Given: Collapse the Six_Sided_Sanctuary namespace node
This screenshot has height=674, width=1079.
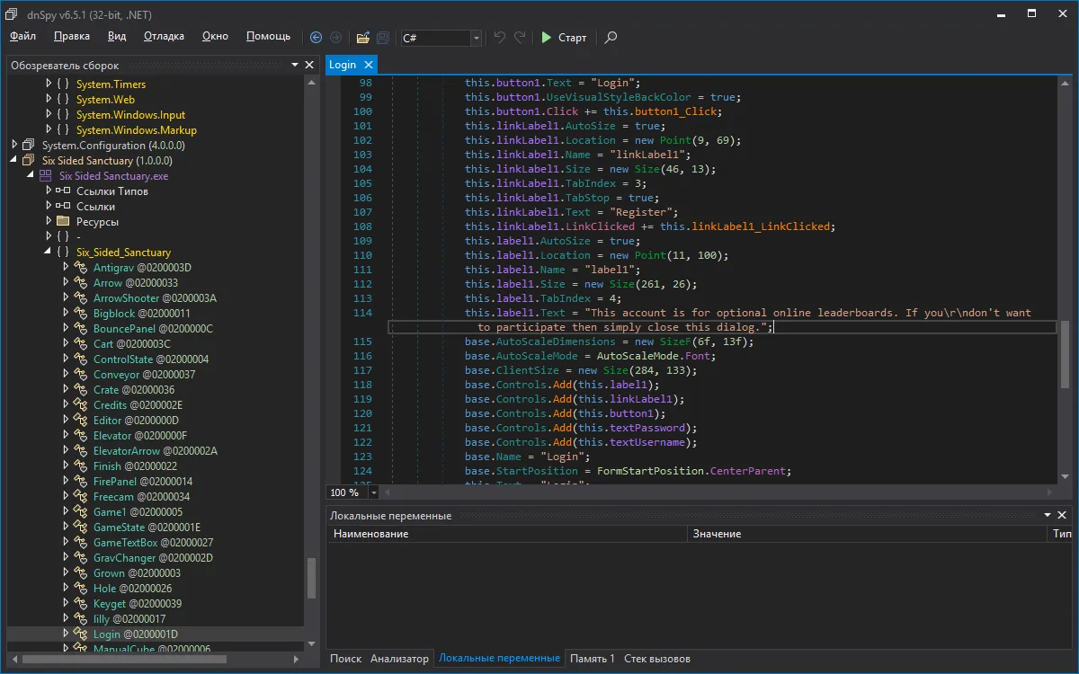Looking at the screenshot, I should [49, 253].
